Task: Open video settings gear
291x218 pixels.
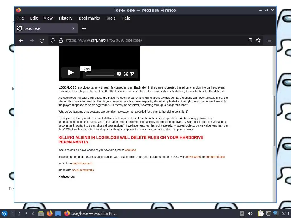Action: coord(119,74)
